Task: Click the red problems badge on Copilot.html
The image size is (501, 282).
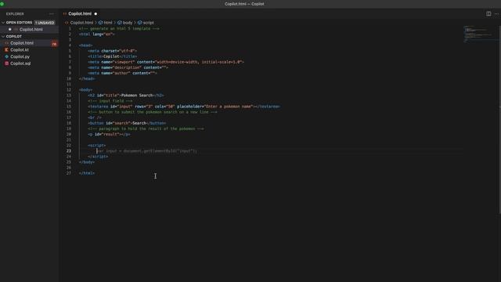Action: pos(54,44)
